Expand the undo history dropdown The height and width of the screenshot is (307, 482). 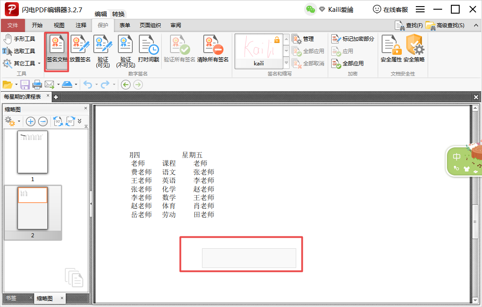96,85
